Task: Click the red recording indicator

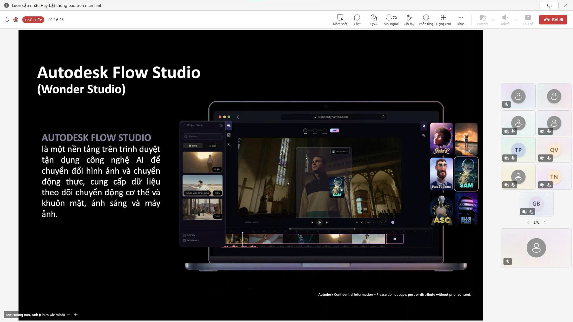Action: tap(16, 20)
